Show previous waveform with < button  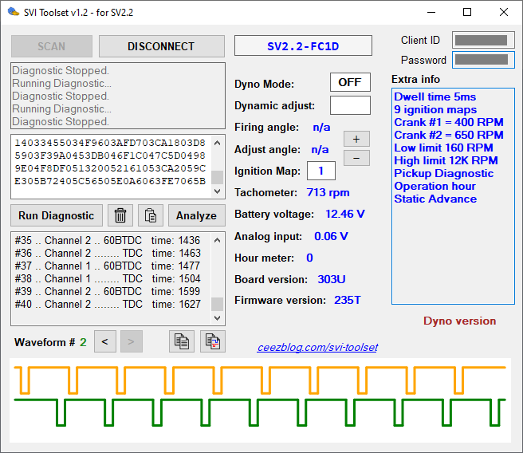[105, 341]
